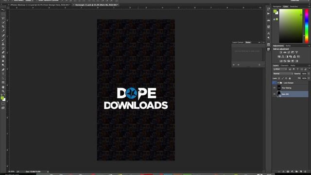Toggle lock transparent pixels
This screenshot has width=311, height=175.
[279, 78]
